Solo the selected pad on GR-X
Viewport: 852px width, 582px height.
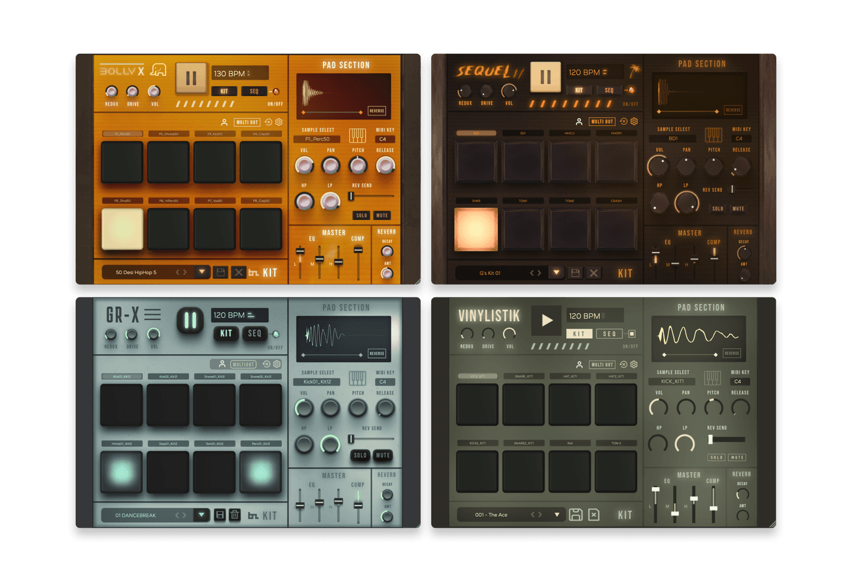pyautogui.click(x=360, y=455)
